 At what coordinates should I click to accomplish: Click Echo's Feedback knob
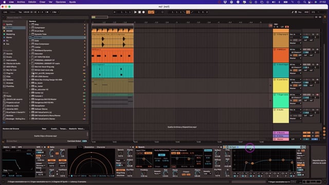coord(63,173)
